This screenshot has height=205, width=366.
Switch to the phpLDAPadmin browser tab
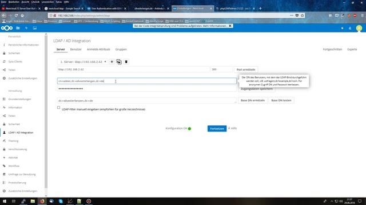tap(234, 9)
